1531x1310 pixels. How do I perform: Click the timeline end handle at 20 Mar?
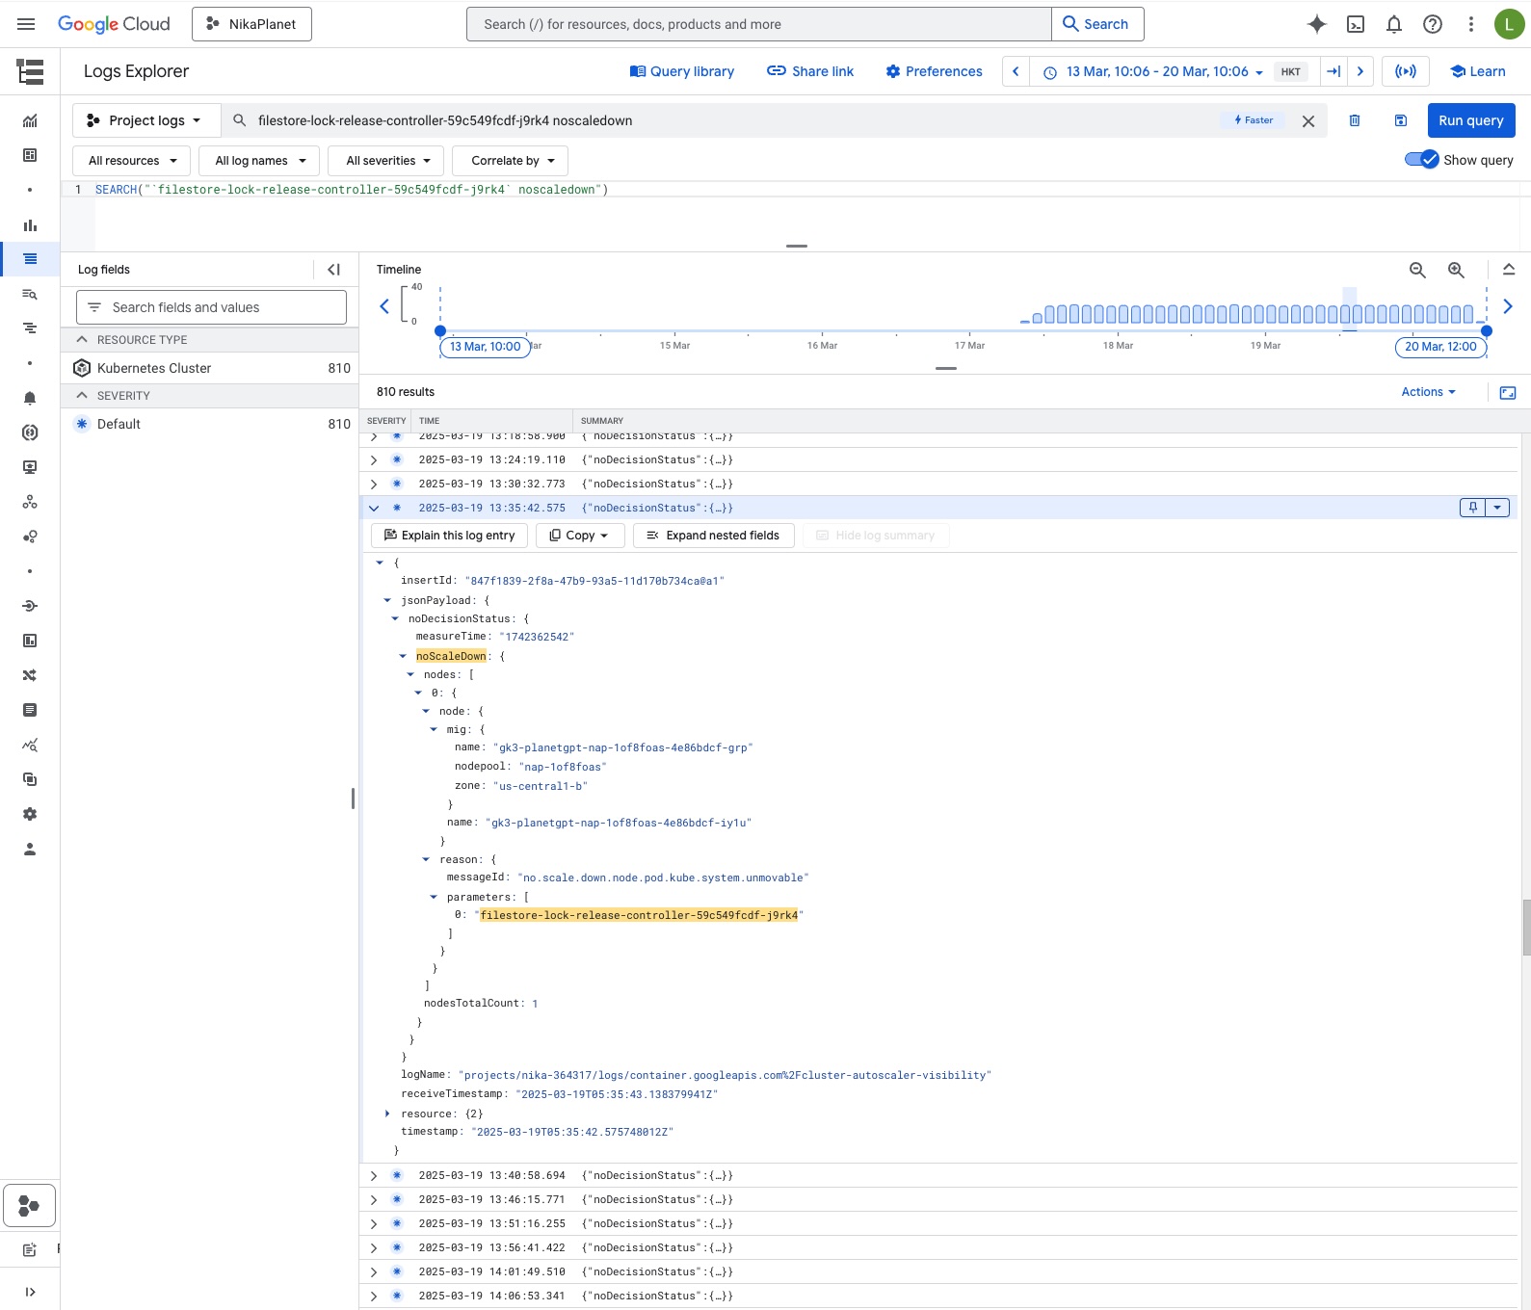click(x=1486, y=330)
